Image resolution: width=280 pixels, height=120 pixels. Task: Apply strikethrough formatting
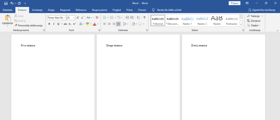65,24
